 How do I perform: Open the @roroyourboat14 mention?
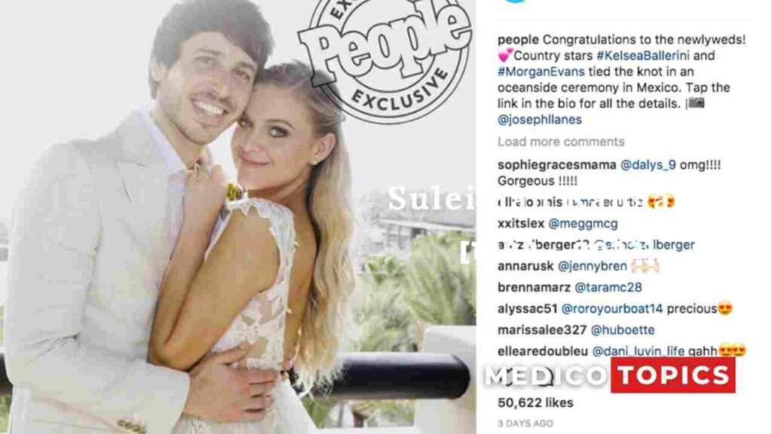[x=612, y=308]
